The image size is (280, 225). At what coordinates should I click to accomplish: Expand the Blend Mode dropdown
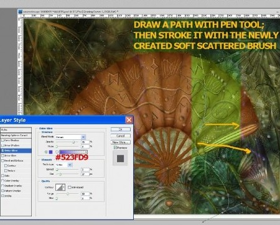click(83, 137)
